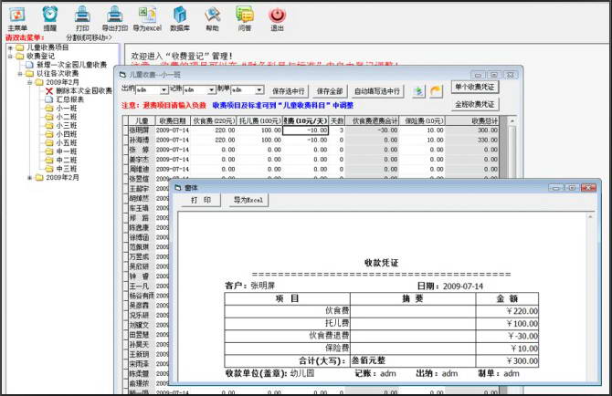The height and width of the screenshot is (396, 612).
Task: Click the orange curved arrow return icon
Action: coord(436,91)
